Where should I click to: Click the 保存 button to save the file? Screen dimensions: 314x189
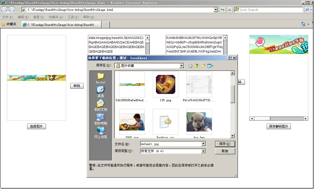pos(225,144)
